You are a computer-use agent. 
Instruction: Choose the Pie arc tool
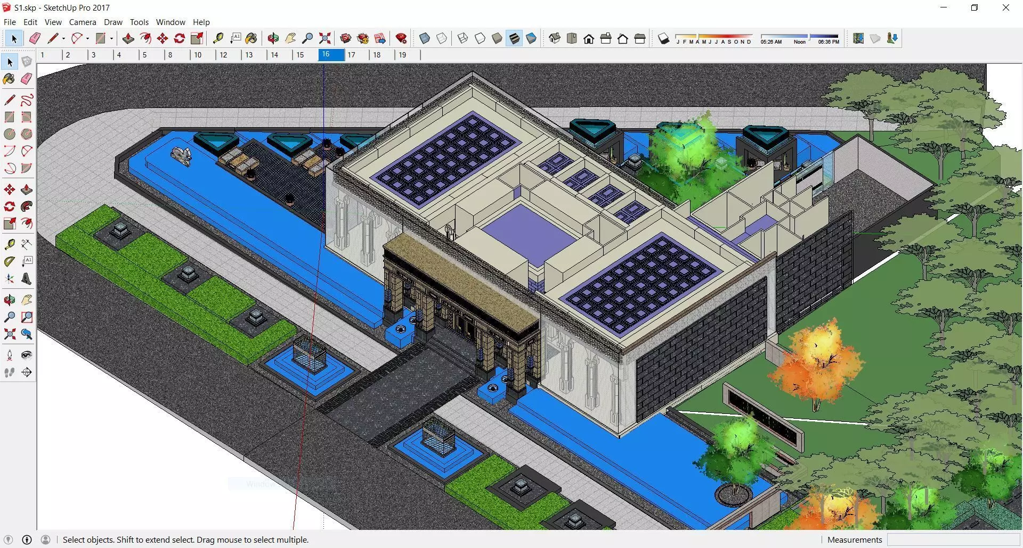pos(27,168)
